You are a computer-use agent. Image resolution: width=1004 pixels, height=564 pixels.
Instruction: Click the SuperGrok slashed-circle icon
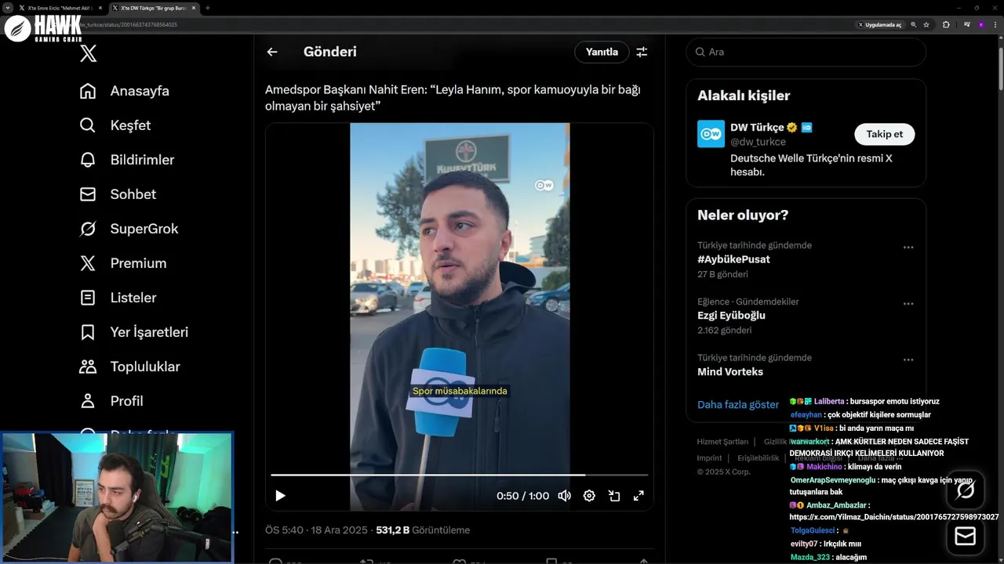click(88, 229)
